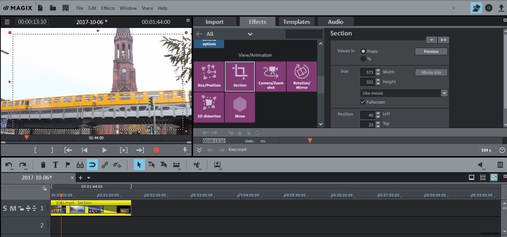The image size is (507, 237).
Task: Click the Undo icon
Action: coord(8,165)
